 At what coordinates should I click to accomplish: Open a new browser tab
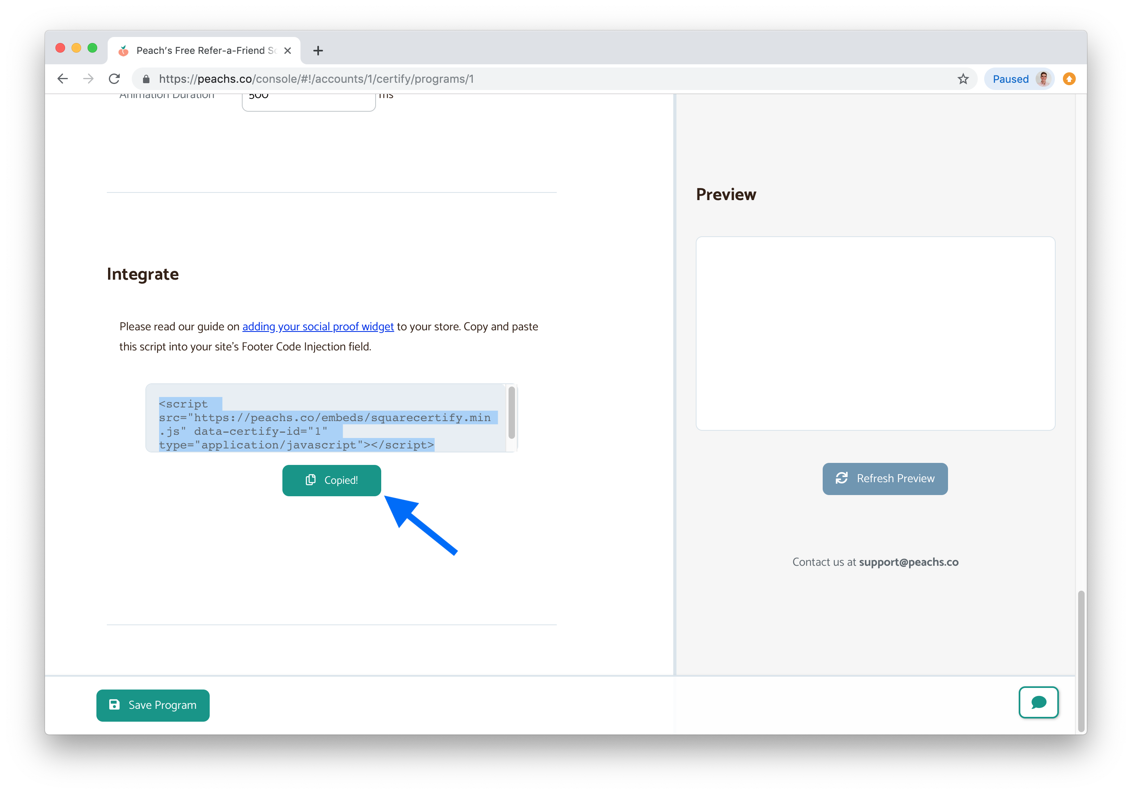coord(318,50)
